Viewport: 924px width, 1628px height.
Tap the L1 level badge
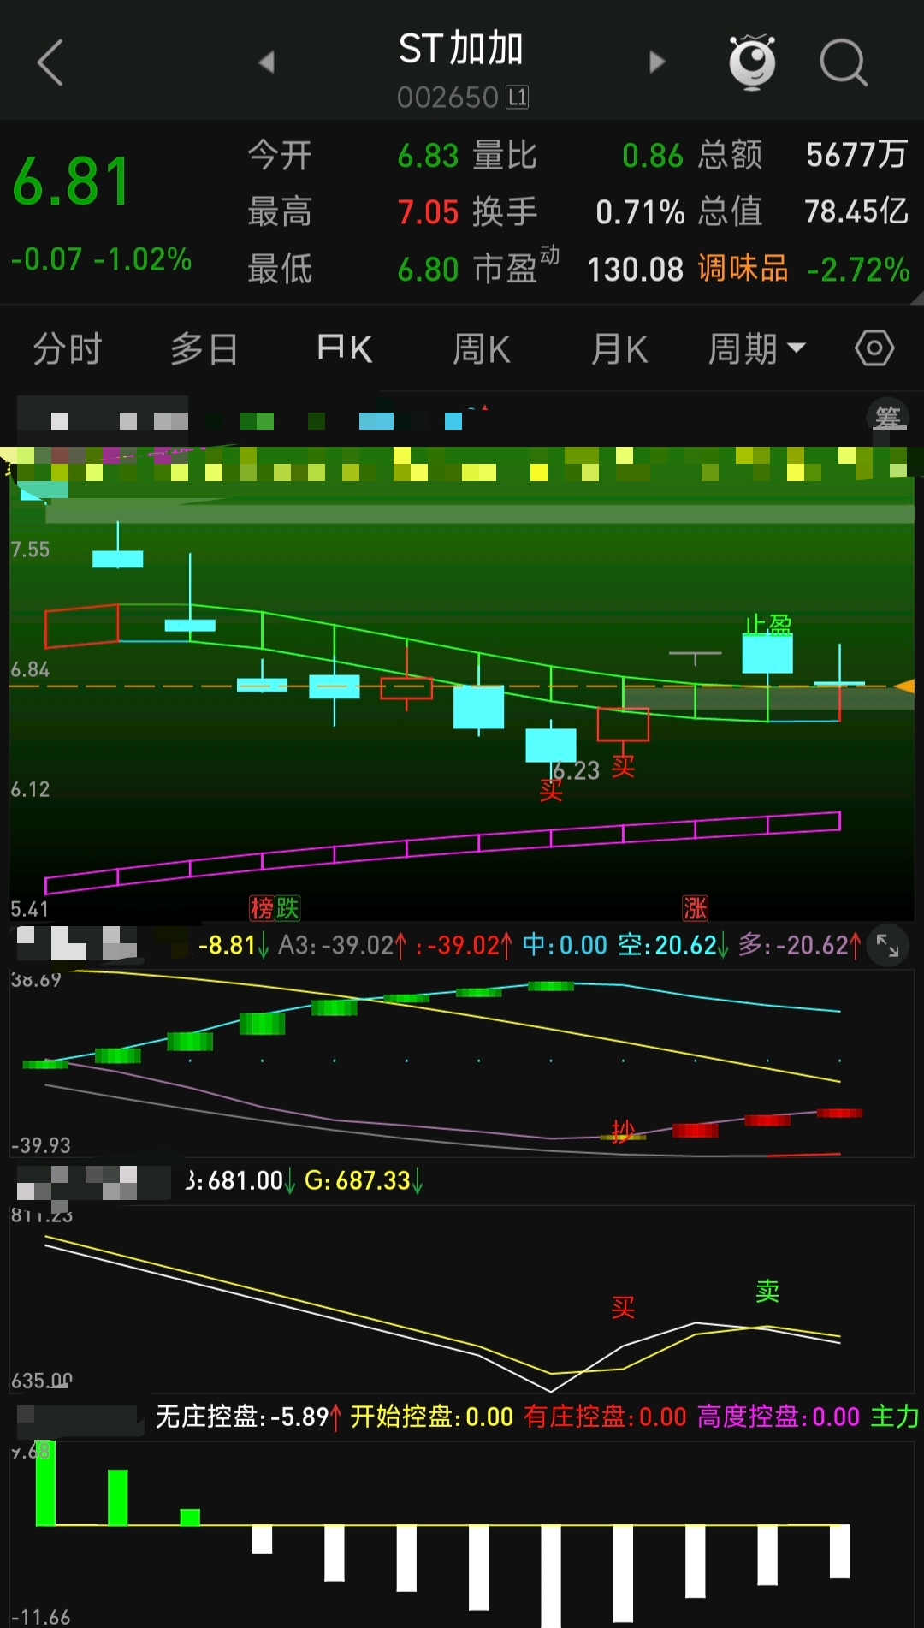tap(518, 98)
